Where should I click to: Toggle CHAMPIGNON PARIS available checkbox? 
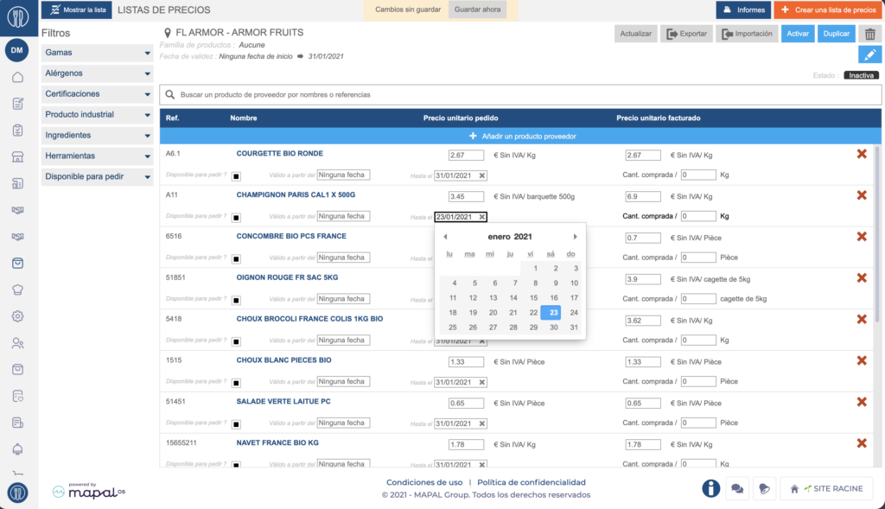pos(237,217)
